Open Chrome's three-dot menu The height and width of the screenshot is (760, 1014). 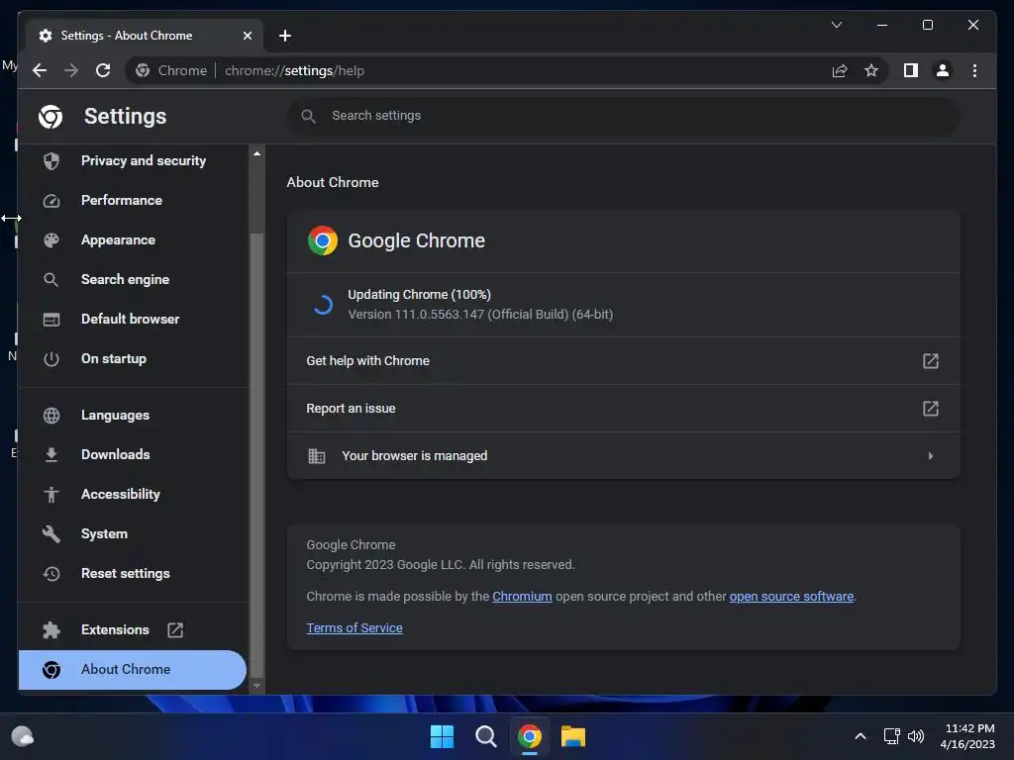(x=974, y=70)
